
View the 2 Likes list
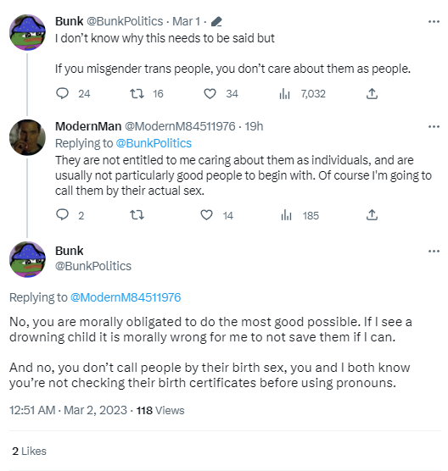29,452
